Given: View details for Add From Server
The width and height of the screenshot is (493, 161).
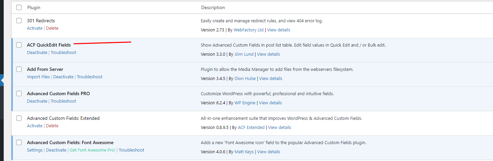Looking at the screenshot, I should pyautogui.click(x=271, y=79).
